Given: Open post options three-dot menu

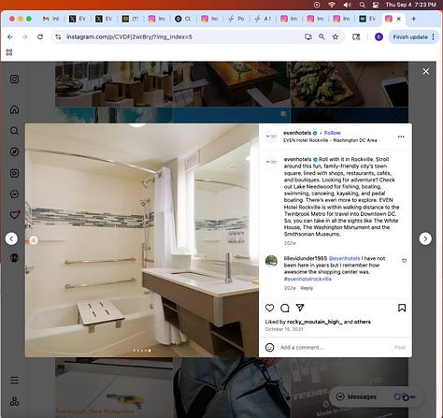Looking at the screenshot, I should [401, 137].
